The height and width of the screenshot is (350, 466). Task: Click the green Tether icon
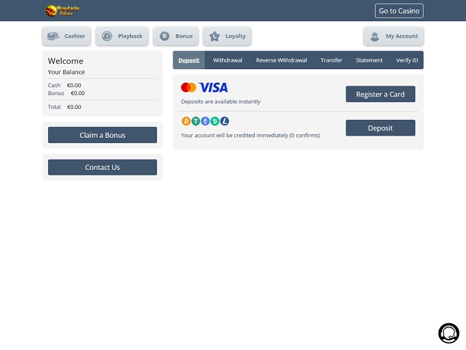pyautogui.click(x=195, y=121)
